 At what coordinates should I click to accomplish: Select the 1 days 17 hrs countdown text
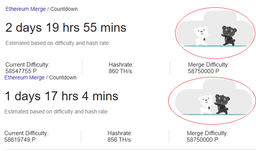click(x=61, y=96)
